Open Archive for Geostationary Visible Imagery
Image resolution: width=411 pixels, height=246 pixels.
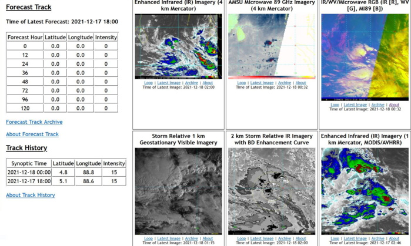click(192, 238)
